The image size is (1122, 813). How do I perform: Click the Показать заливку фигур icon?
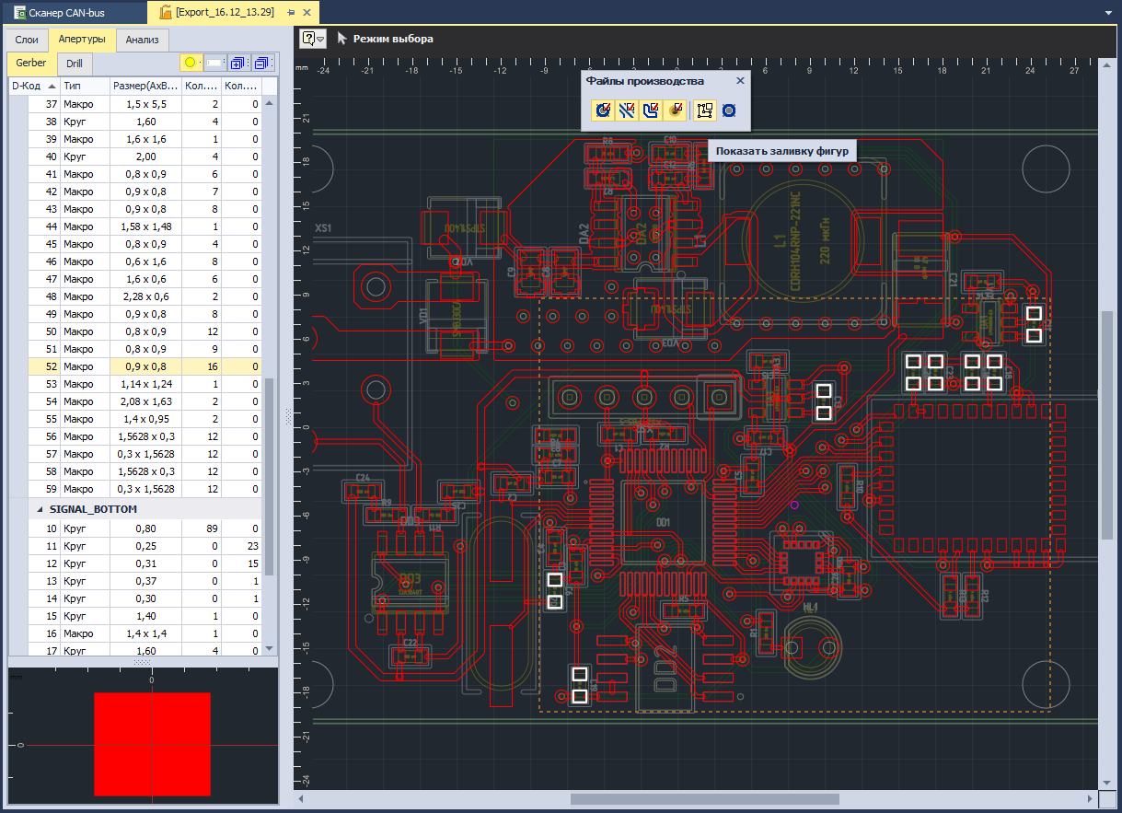click(x=705, y=110)
